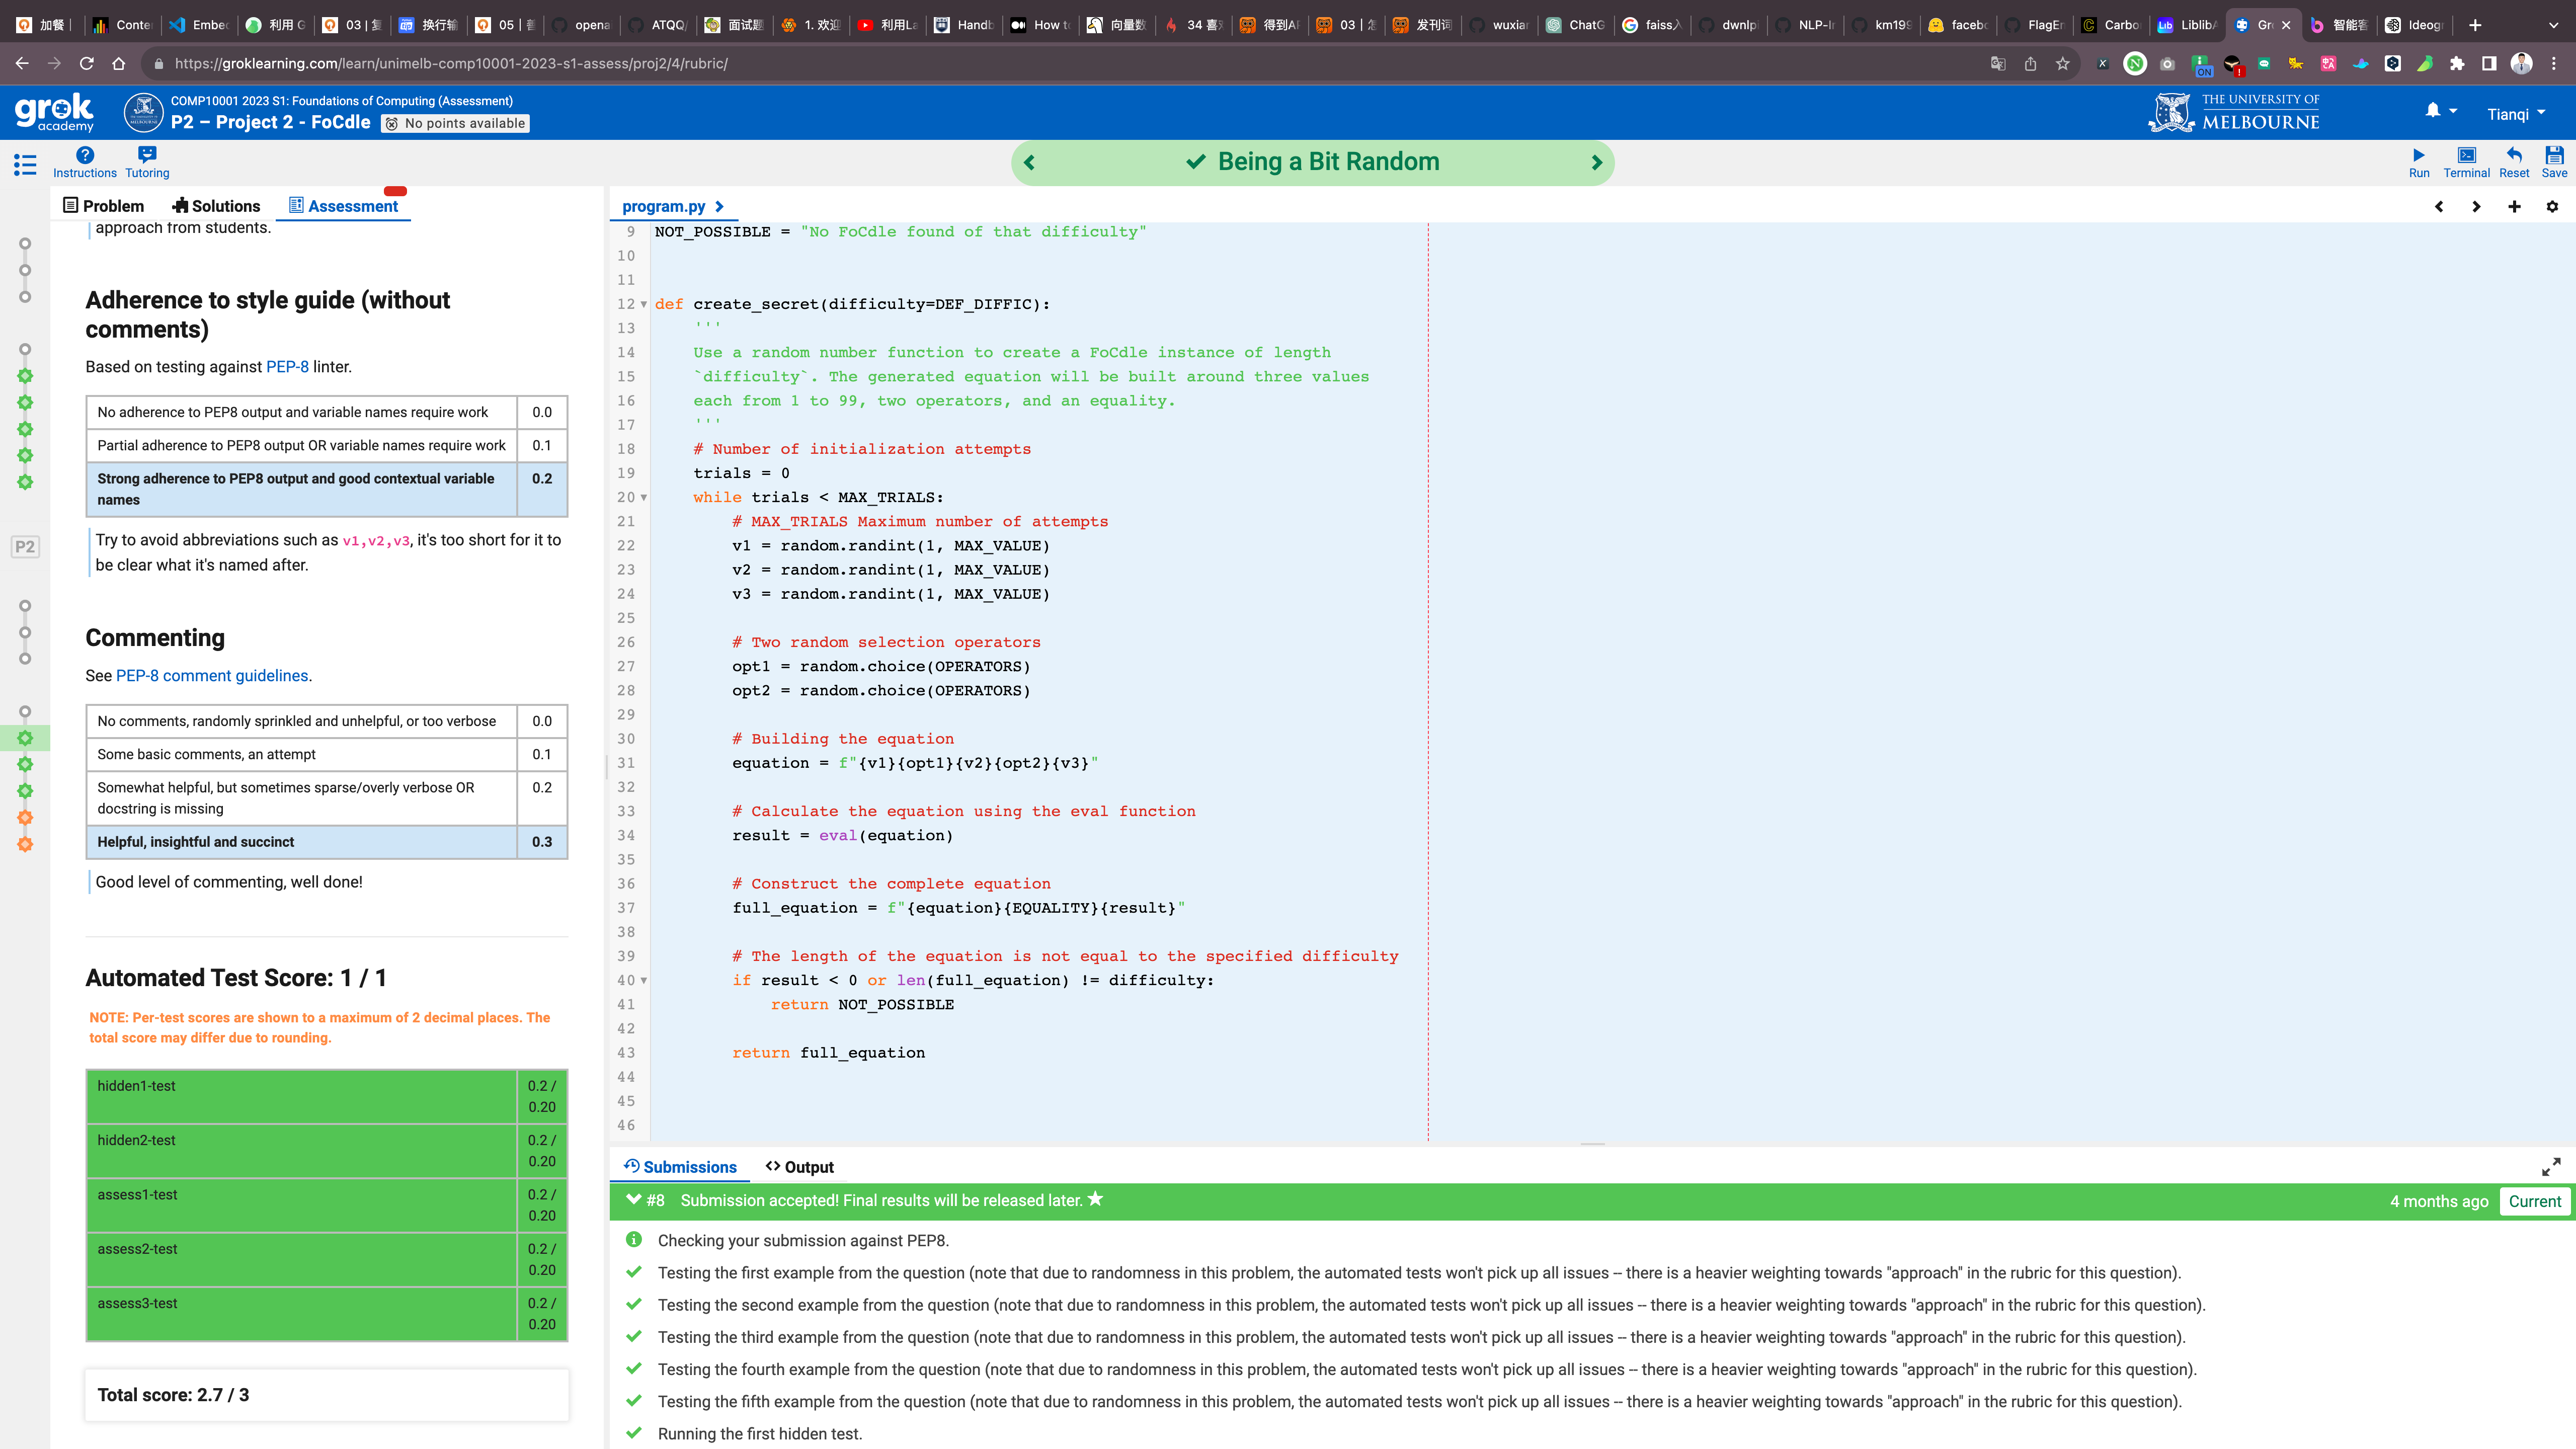Save the code with Save icon
Screen dimensions: 2576x1449
[2554, 162]
